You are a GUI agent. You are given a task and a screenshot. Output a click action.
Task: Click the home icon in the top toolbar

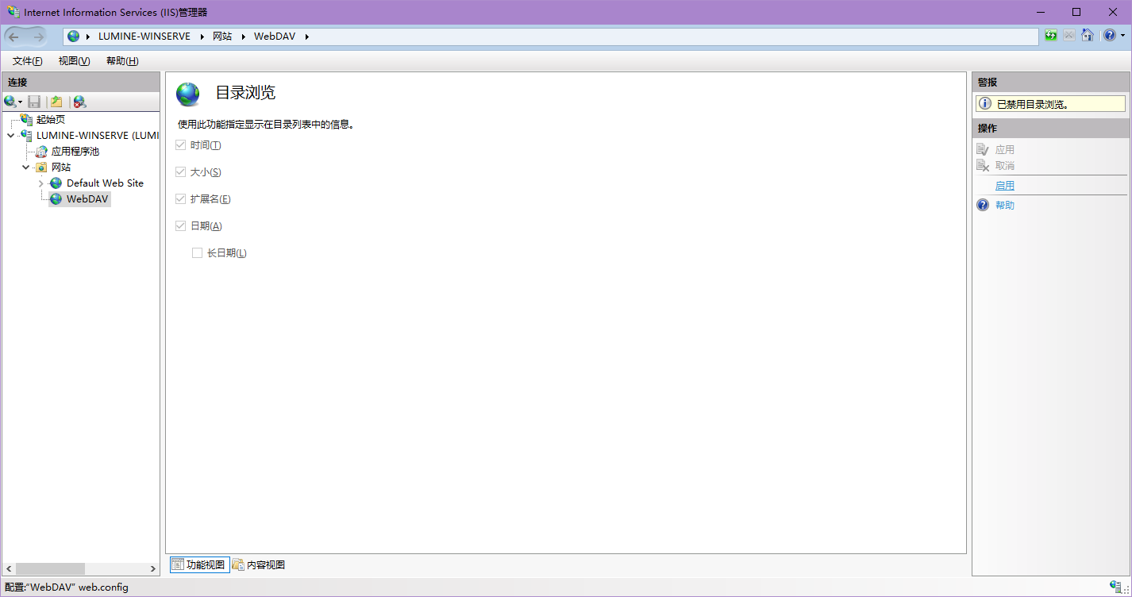click(x=1088, y=36)
